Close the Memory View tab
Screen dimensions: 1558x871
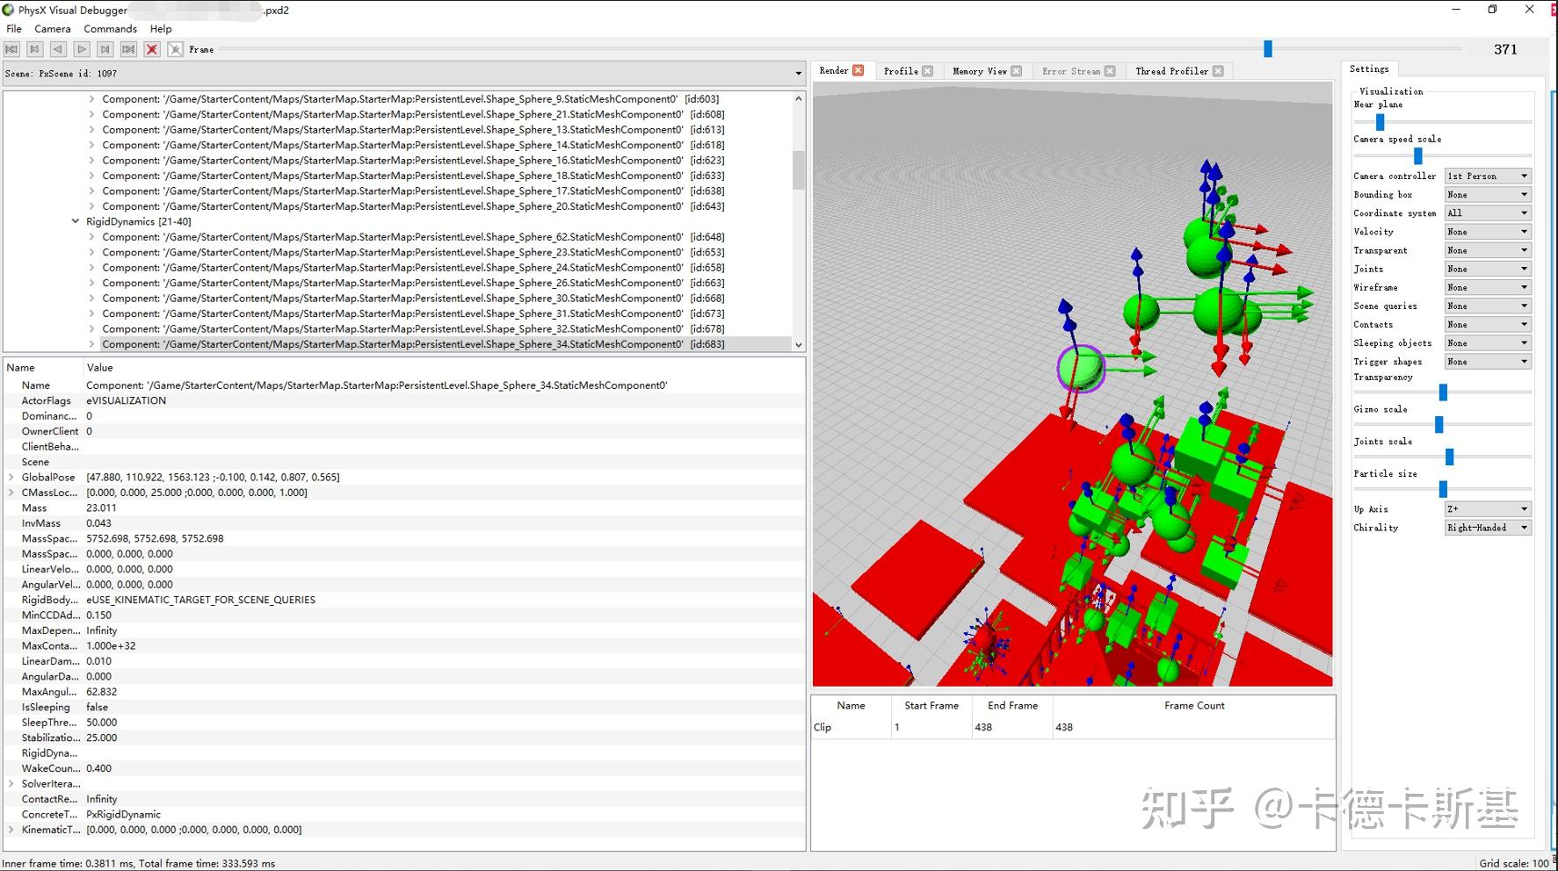(1016, 71)
